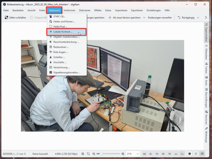212x159 pixels.
Task: Expand the Rückgängig history dropdown
Action: [x=198, y=18]
